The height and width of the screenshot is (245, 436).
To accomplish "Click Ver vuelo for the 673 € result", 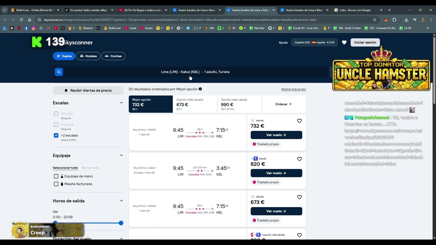I will 276,211.
